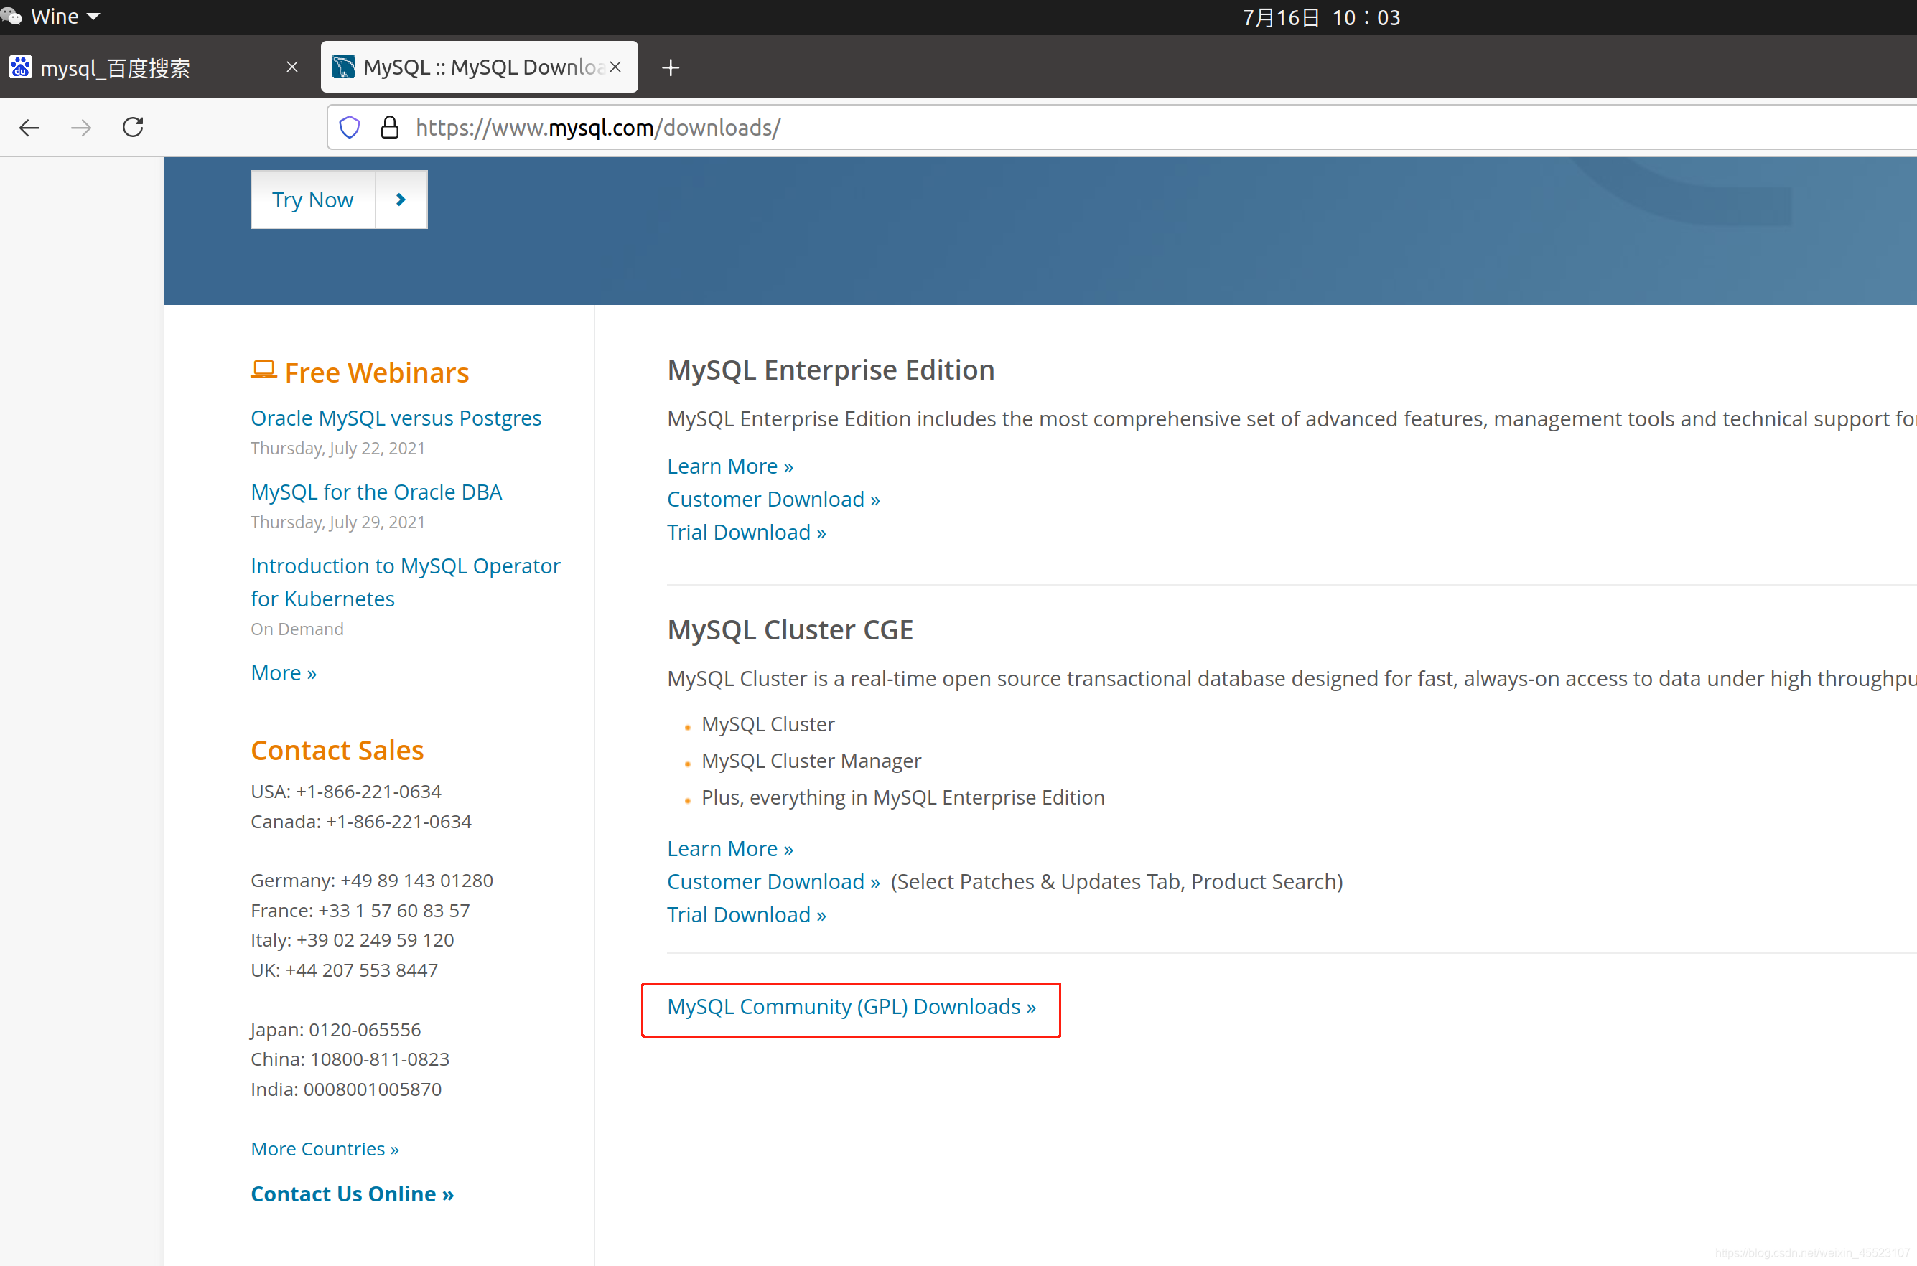The image size is (1917, 1266).
Task: Click the browser forward arrow
Action: click(80, 128)
